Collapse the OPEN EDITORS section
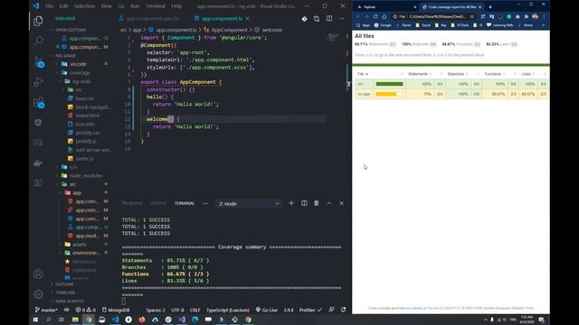Image resolution: width=579 pixels, height=325 pixels. [x=71, y=30]
